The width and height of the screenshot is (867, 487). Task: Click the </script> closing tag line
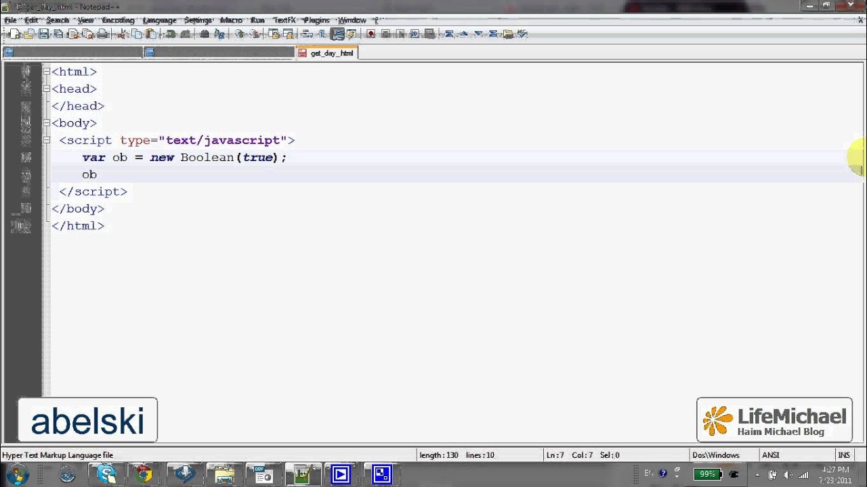coord(93,191)
